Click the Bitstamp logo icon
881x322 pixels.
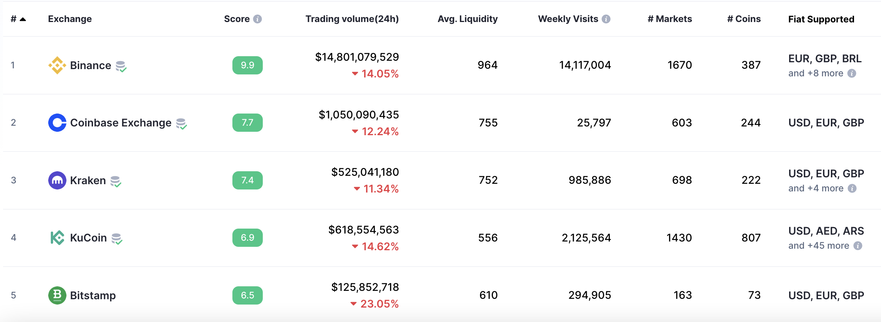pyautogui.click(x=57, y=295)
